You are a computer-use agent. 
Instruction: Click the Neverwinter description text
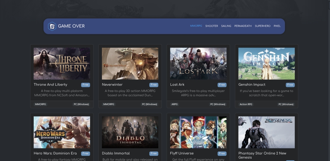(130, 93)
